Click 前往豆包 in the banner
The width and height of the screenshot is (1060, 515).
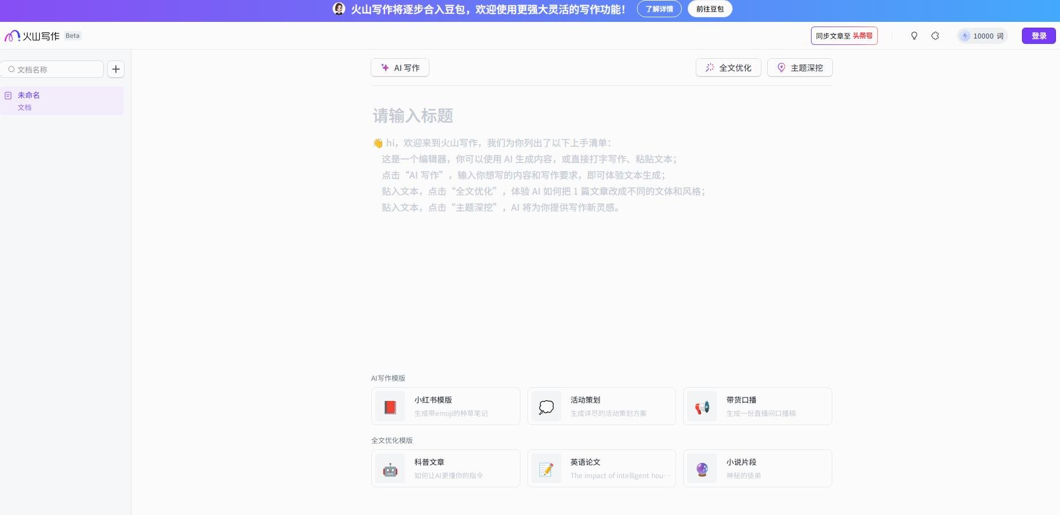click(710, 9)
